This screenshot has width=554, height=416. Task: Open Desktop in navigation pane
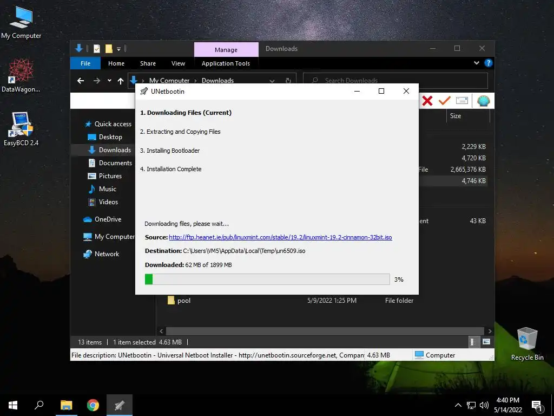pos(105,137)
